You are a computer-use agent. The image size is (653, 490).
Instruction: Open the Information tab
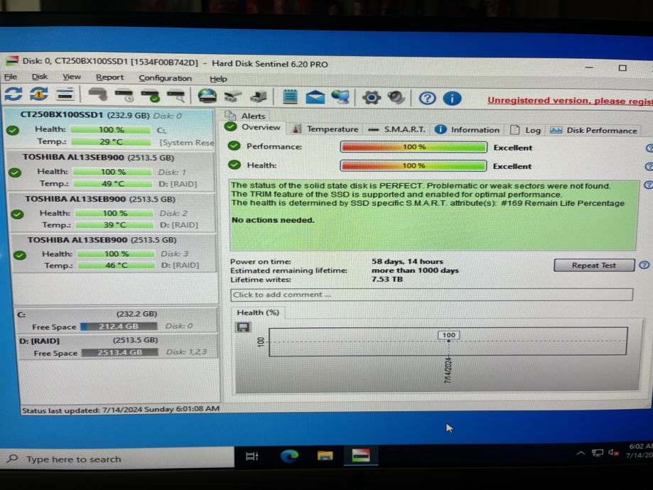pyautogui.click(x=468, y=130)
